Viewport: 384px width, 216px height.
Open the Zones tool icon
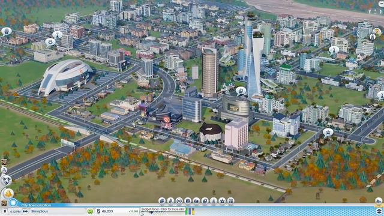170,201
